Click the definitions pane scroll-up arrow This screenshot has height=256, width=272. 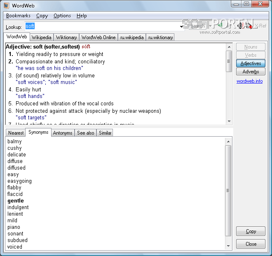click(229, 47)
